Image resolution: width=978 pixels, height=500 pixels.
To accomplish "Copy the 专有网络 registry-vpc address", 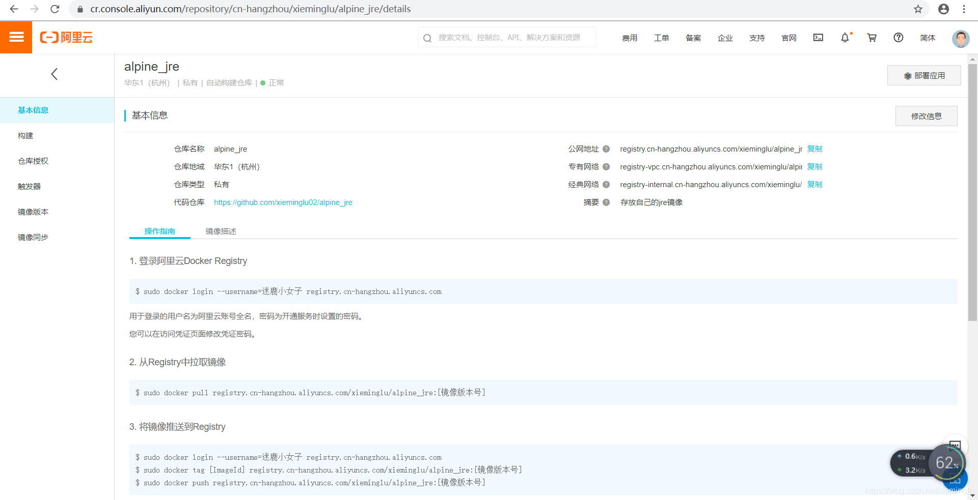I will (814, 167).
